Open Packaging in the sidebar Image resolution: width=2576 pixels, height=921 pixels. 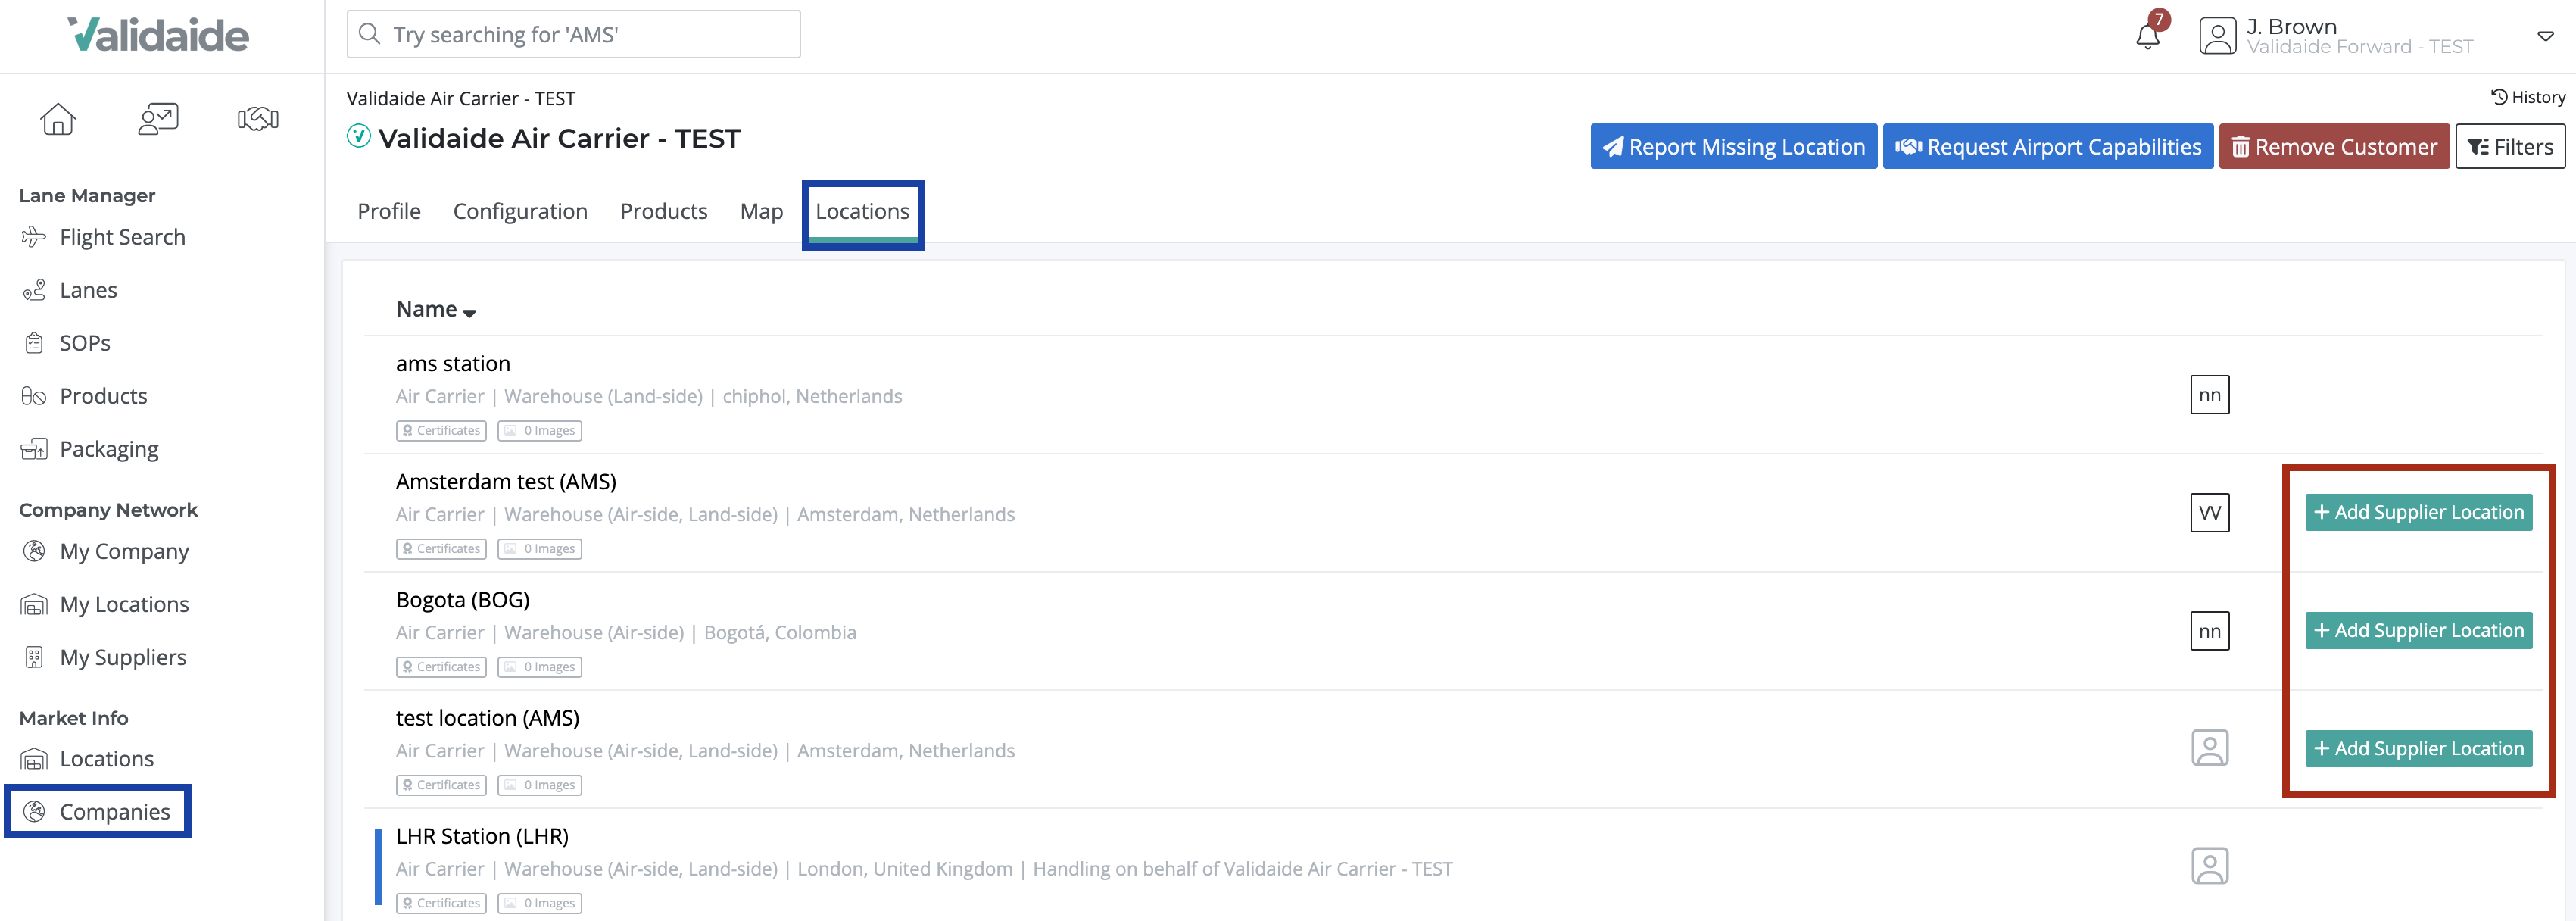point(109,449)
